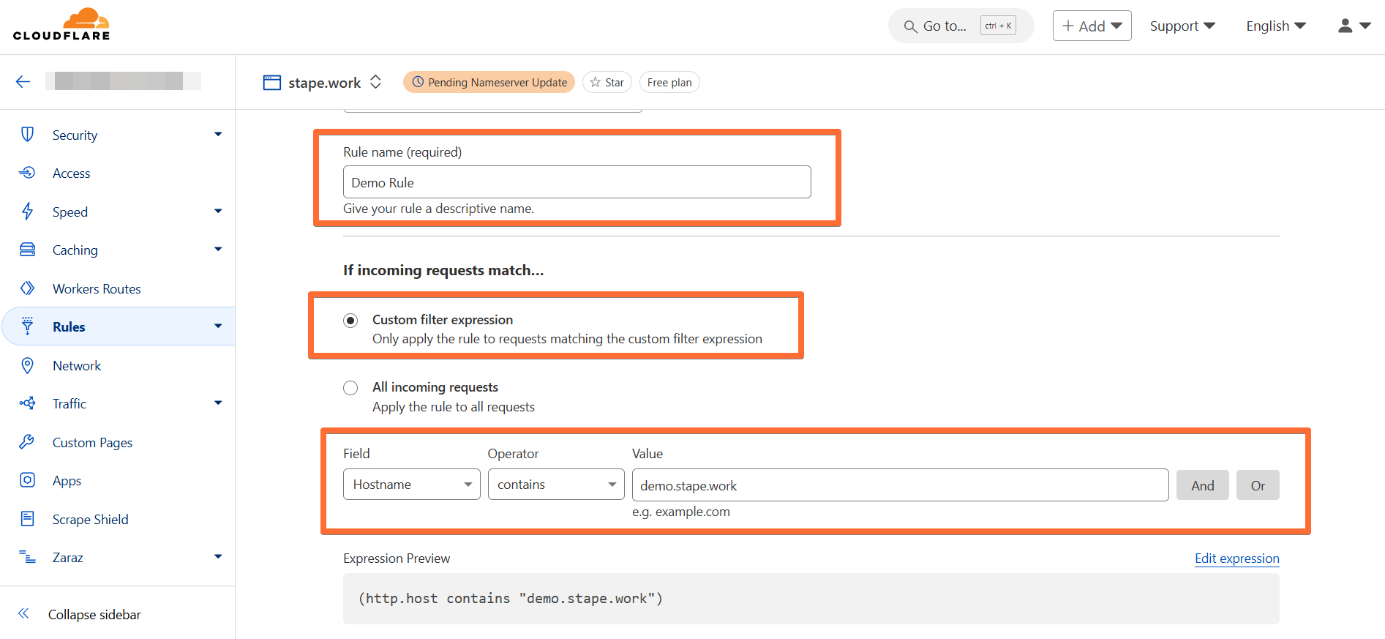This screenshot has height=639, width=1385.
Task: Click the Go to... search box
Action: 961,26
